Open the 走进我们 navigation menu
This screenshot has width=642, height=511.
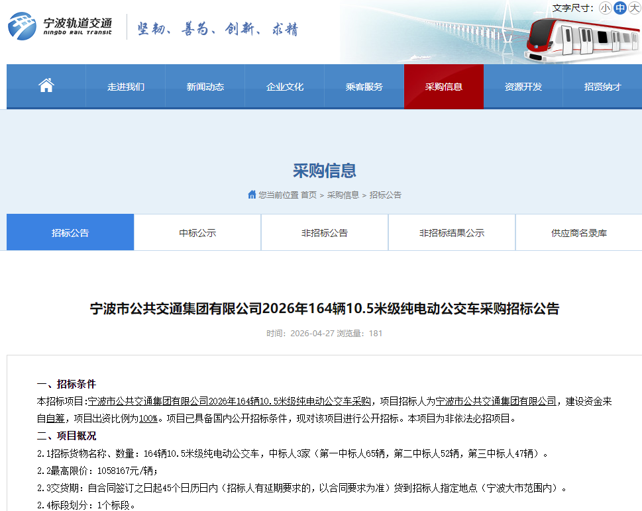pos(125,86)
